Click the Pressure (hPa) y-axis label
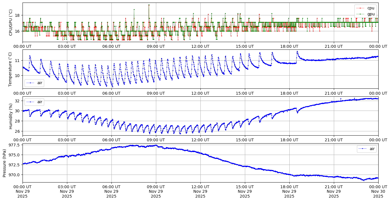 (x=5, y=163)
